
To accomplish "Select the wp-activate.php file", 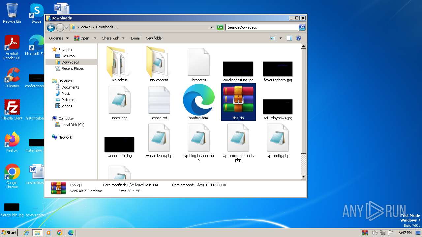I will click(159, 141).
